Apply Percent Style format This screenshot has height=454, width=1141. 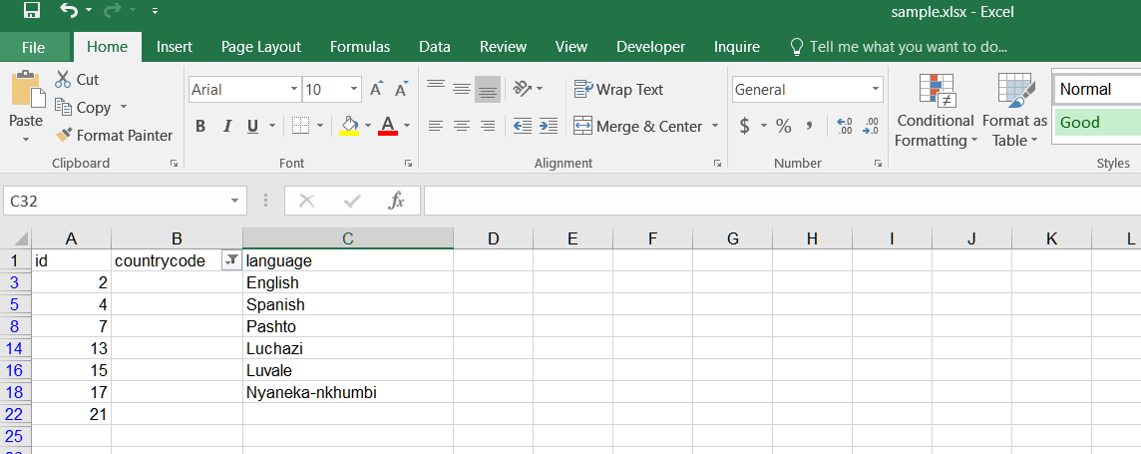point(783,126)
